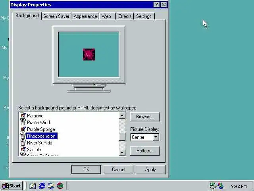The height and width of the screenshot is (191, 254).
Task: Click the River Sumida wallpaper file icon
Action: 23,143
